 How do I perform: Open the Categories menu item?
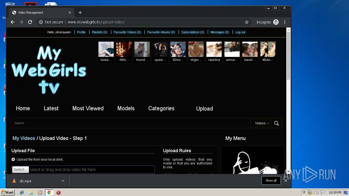161,108
